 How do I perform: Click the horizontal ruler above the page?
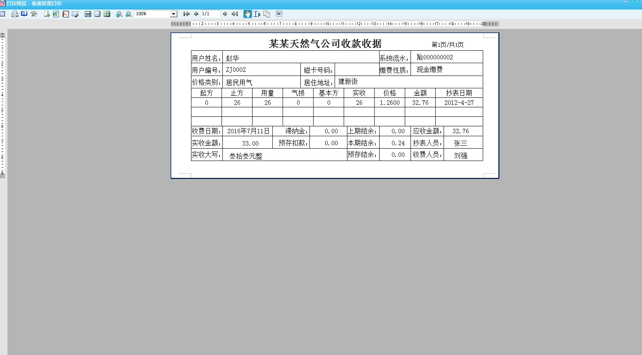click(335, 24)
